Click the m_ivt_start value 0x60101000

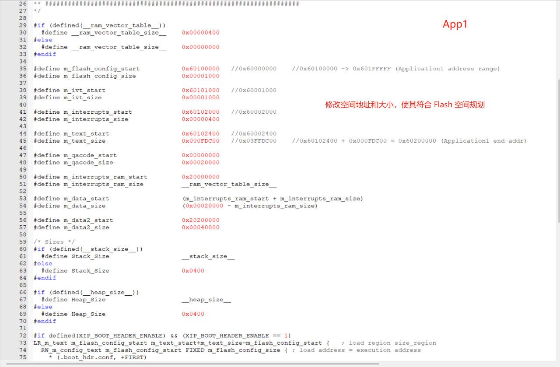(x=201, y=91)
